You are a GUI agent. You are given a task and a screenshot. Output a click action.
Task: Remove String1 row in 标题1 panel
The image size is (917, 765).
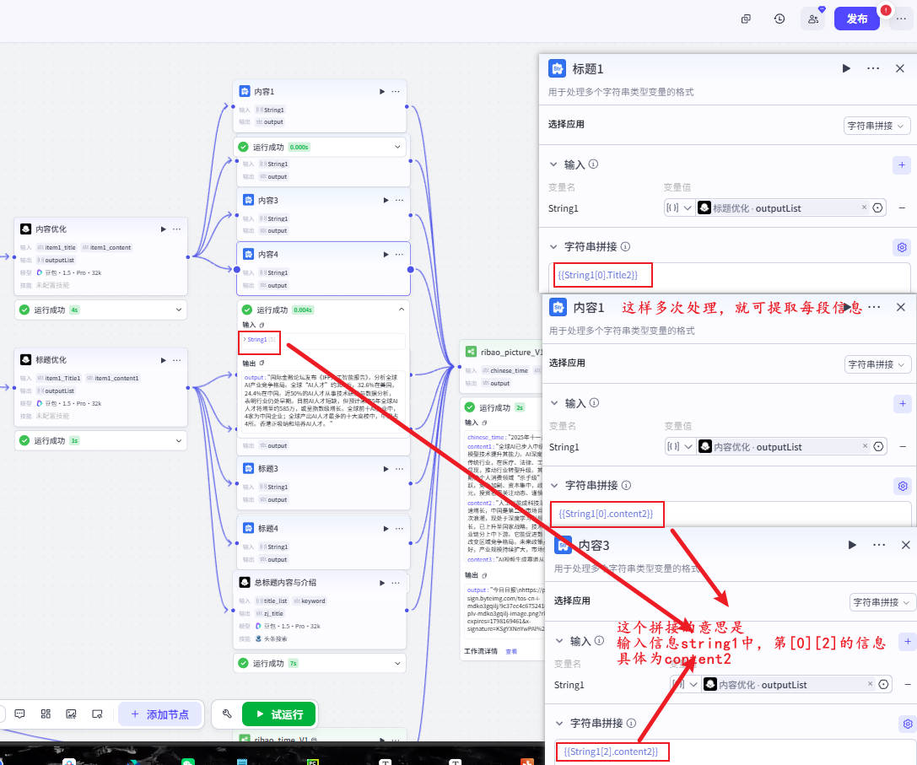click(903, 207)
